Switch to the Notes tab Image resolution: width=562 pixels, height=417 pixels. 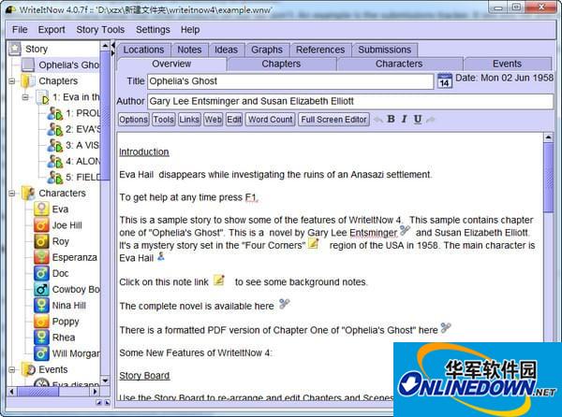(189, 50)
